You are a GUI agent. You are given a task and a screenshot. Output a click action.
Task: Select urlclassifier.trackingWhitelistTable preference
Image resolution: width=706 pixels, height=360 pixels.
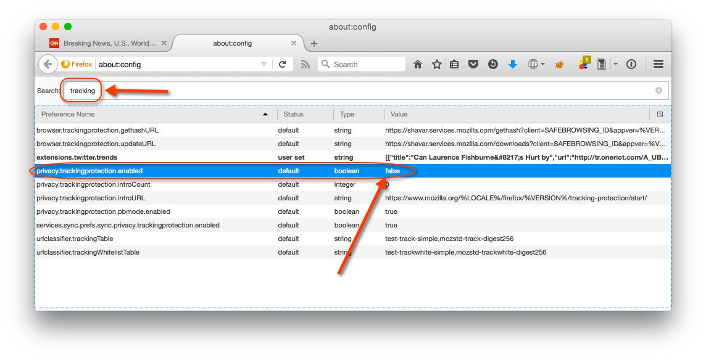tap(353, 252)
